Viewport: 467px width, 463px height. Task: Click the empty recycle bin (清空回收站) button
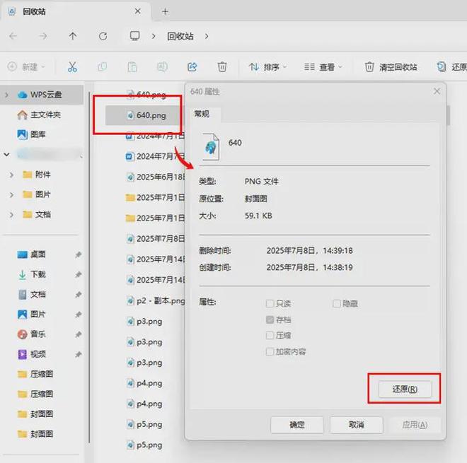(391, 67)
